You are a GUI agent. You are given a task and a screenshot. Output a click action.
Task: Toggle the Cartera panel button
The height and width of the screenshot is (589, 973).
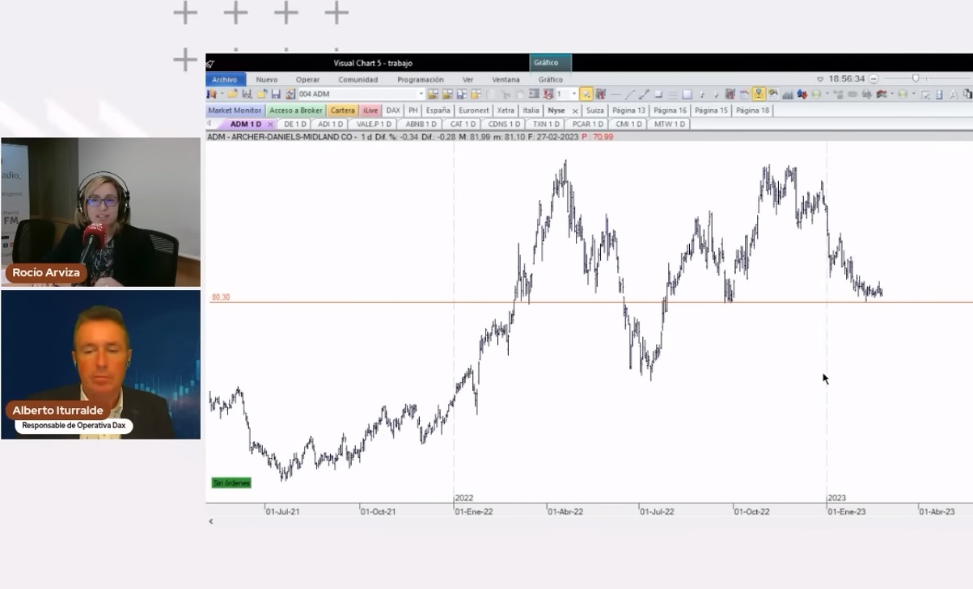341,110
